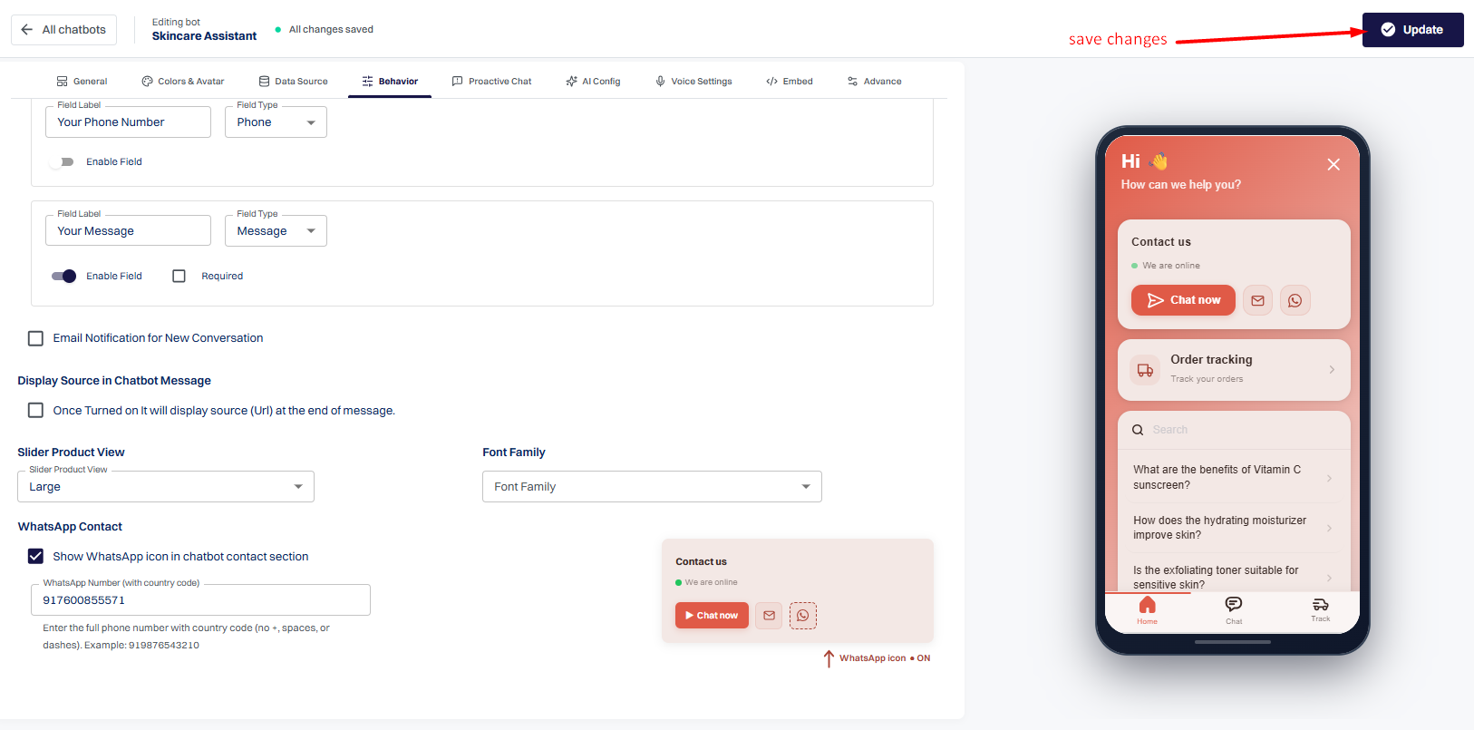Enable the Your Phone Number field toggle
The width and height of the screenshot is (1474, 730).
[x=63, y=162]
